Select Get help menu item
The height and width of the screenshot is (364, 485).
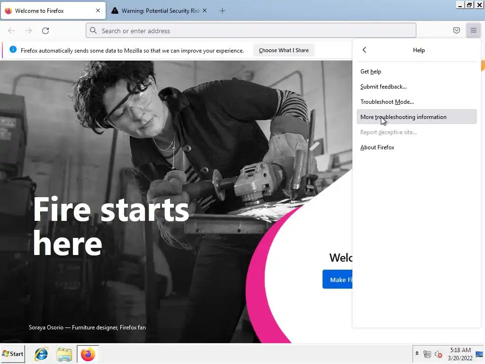(x=417, y=72)
